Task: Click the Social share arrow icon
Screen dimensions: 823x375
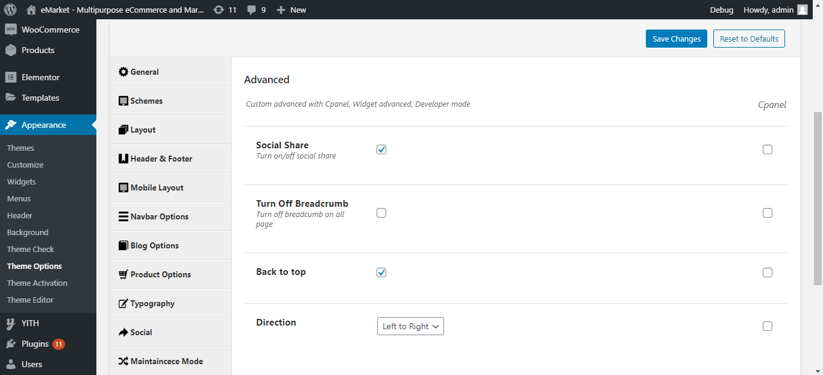Action: 124,332
